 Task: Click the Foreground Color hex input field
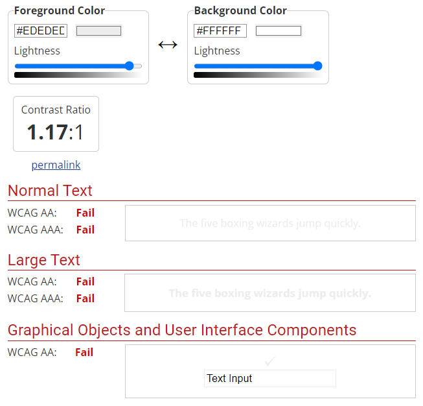coord(41,30)
